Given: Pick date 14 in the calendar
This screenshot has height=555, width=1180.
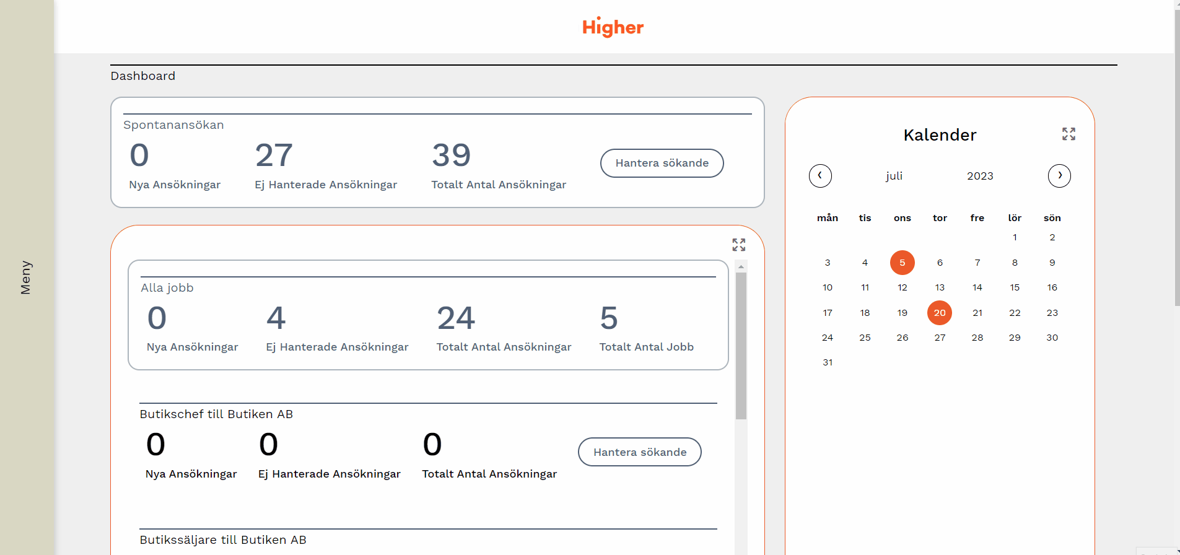Looking at the screenshot, I should pos(977,287).
